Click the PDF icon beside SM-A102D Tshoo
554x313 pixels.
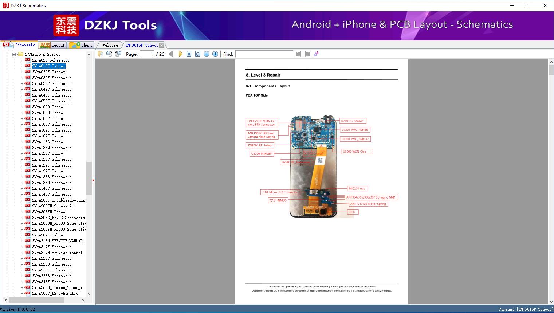click(x=27, y=106)
